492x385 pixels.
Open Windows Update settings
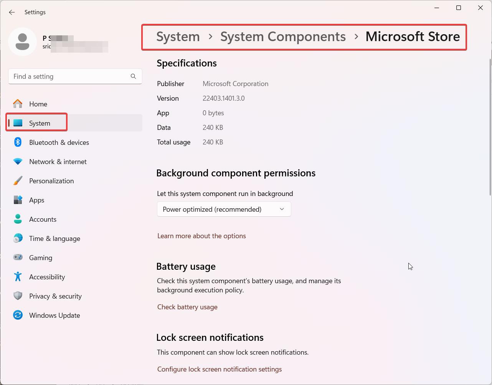pyautogui.click(x=54, y=315)
